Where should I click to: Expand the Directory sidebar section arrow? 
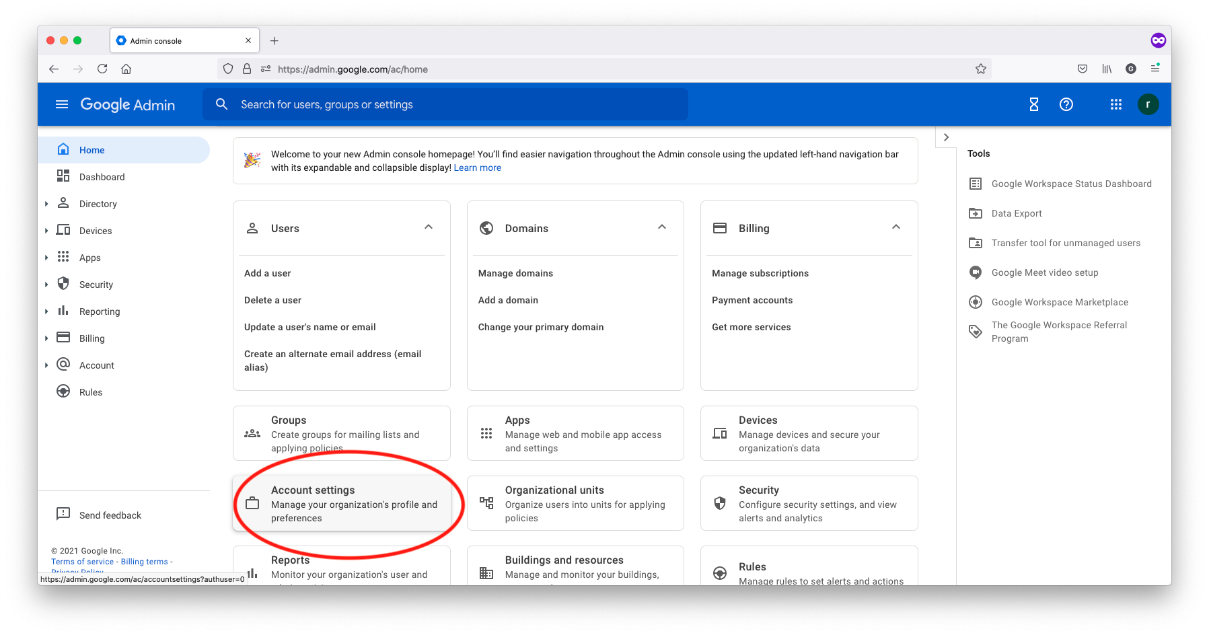[46, 204]
